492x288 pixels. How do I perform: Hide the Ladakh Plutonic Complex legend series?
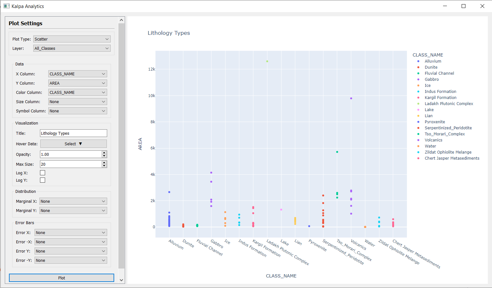click(x=448, y=104)
